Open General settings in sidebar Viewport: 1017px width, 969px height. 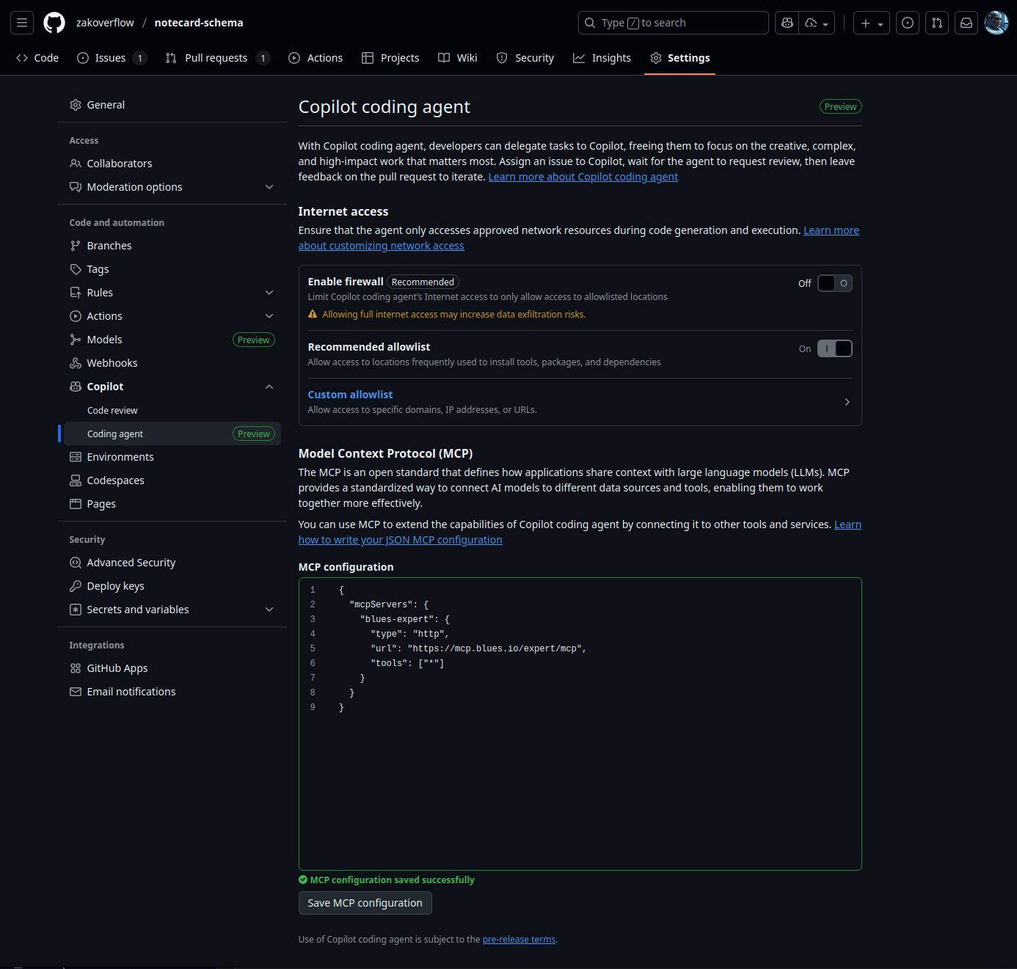tap(172, 105)
